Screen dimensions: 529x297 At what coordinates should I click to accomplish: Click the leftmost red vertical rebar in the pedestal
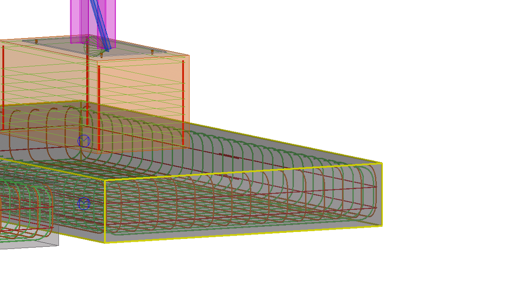[3, 88]
